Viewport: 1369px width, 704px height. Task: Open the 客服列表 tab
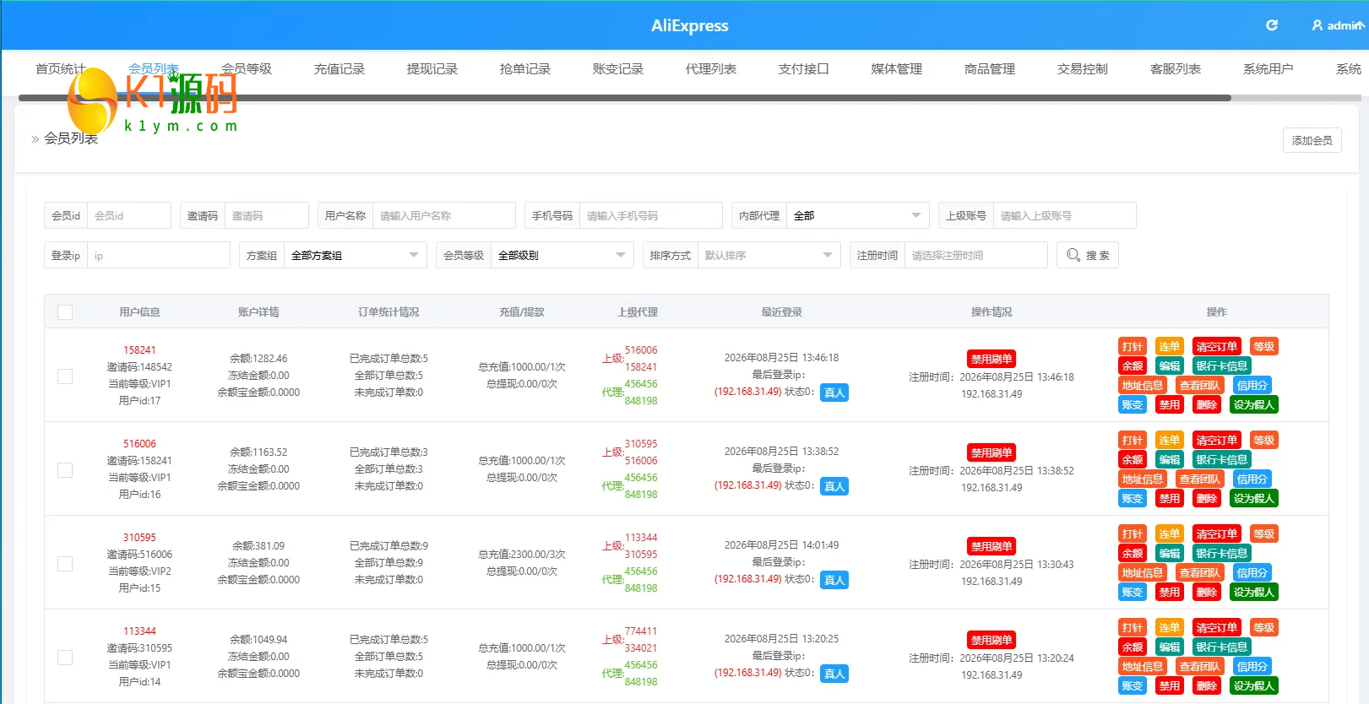1176,68
